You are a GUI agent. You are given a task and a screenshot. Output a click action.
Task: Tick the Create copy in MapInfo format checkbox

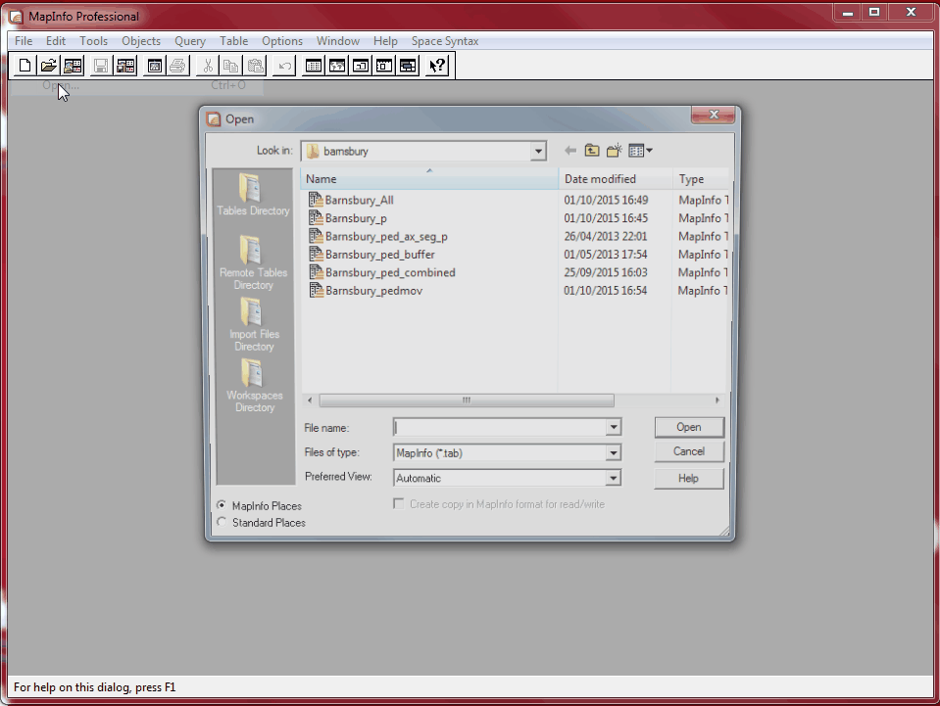[399, 504]
